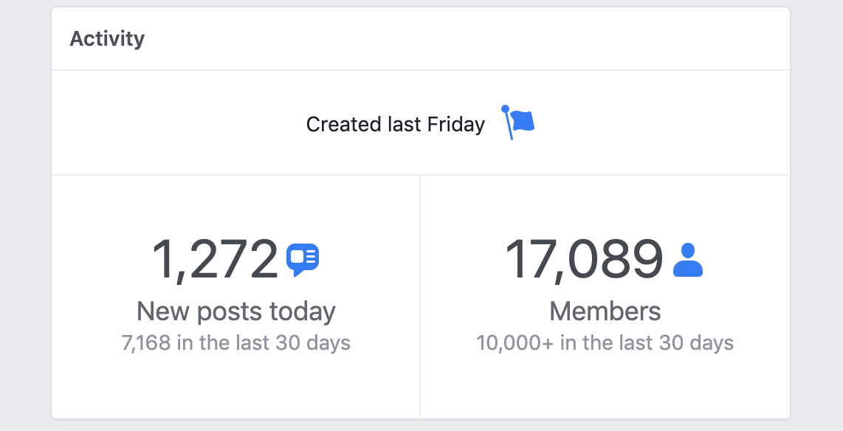Image resolution: width=843 pixels, height=431 pixels.
Task: Open the 'New posts today' label
Action: click(236, 311)
